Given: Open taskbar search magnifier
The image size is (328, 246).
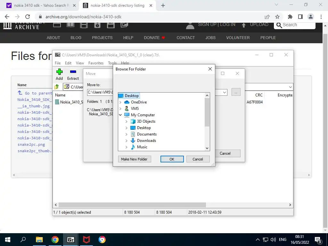Looking at the screenshot, I should [x=23, y=240].
